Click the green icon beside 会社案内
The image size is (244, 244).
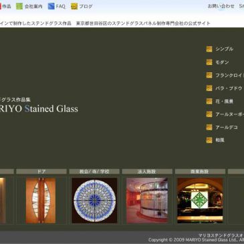click(x=19, y=6)
